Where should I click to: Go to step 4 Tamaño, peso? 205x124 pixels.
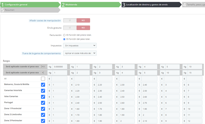click(x=194, y=4)
